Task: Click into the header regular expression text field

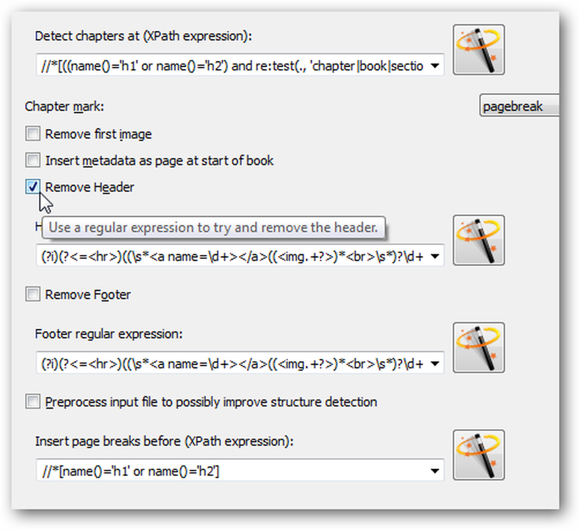Action: [233, 256]
